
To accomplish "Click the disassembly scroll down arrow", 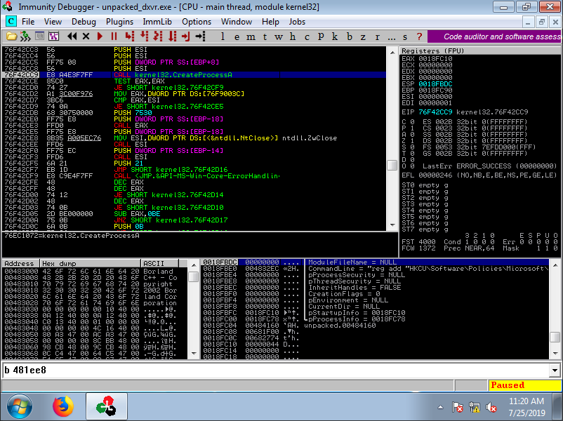I will (x=392, y=225).
